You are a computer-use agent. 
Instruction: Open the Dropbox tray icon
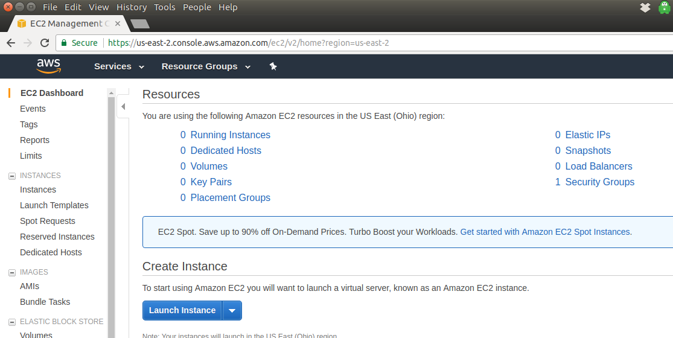(645, 7)
